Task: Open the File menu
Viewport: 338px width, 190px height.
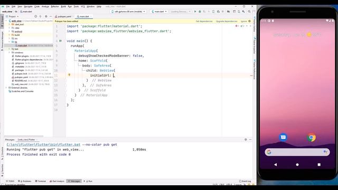Action: [x=8, y=6]
